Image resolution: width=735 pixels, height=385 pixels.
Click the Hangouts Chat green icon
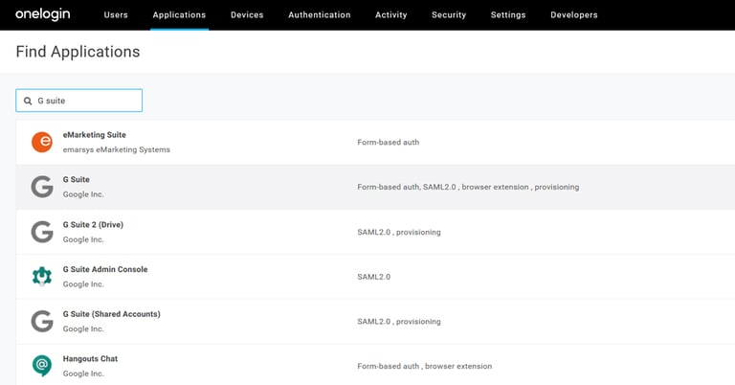click(42, 366)
